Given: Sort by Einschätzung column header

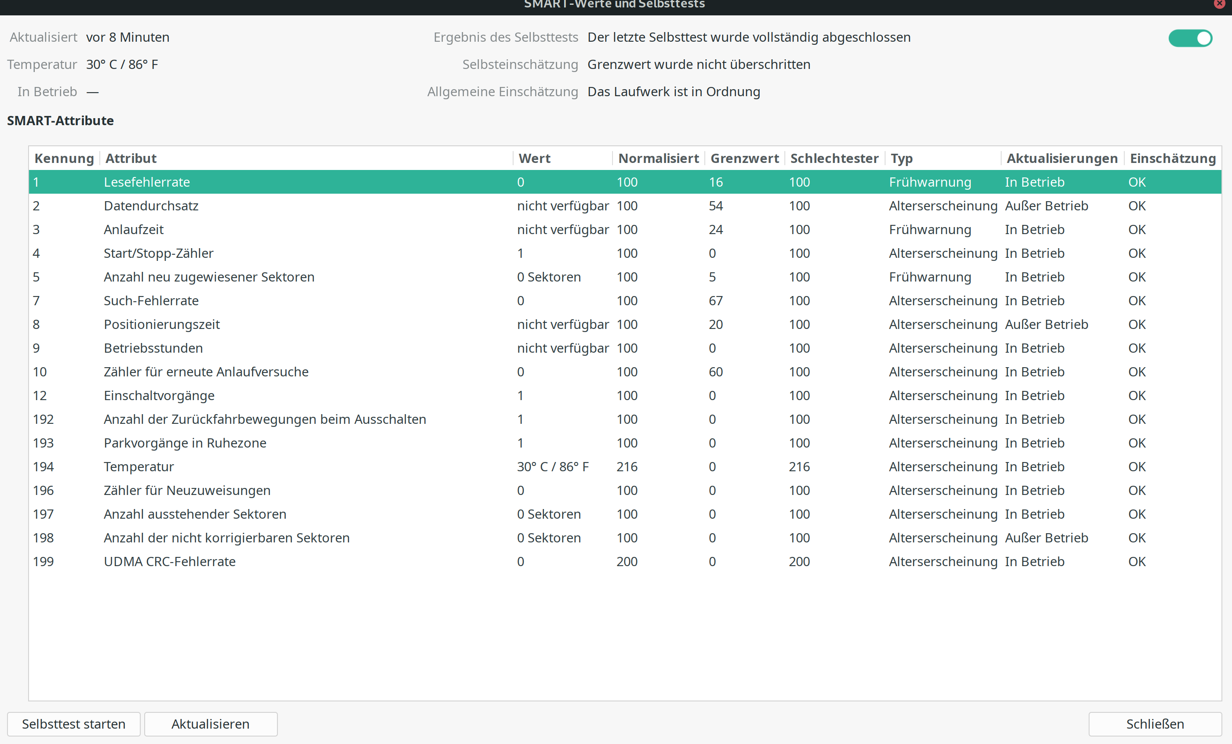Looking at the screenshot, I should (x=1172, y=158).
